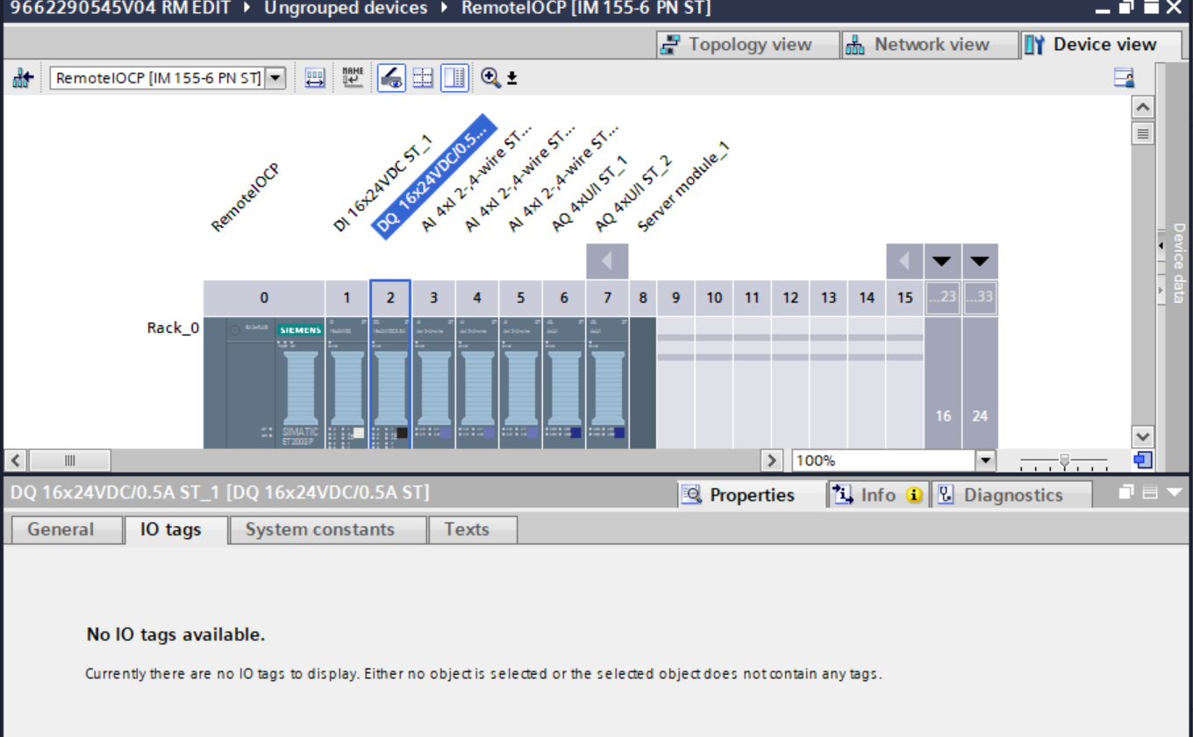This screenshot has width=1193, height=737.
Task: Click the catalog information icon at toolbar right
Action: (1124, 78)
